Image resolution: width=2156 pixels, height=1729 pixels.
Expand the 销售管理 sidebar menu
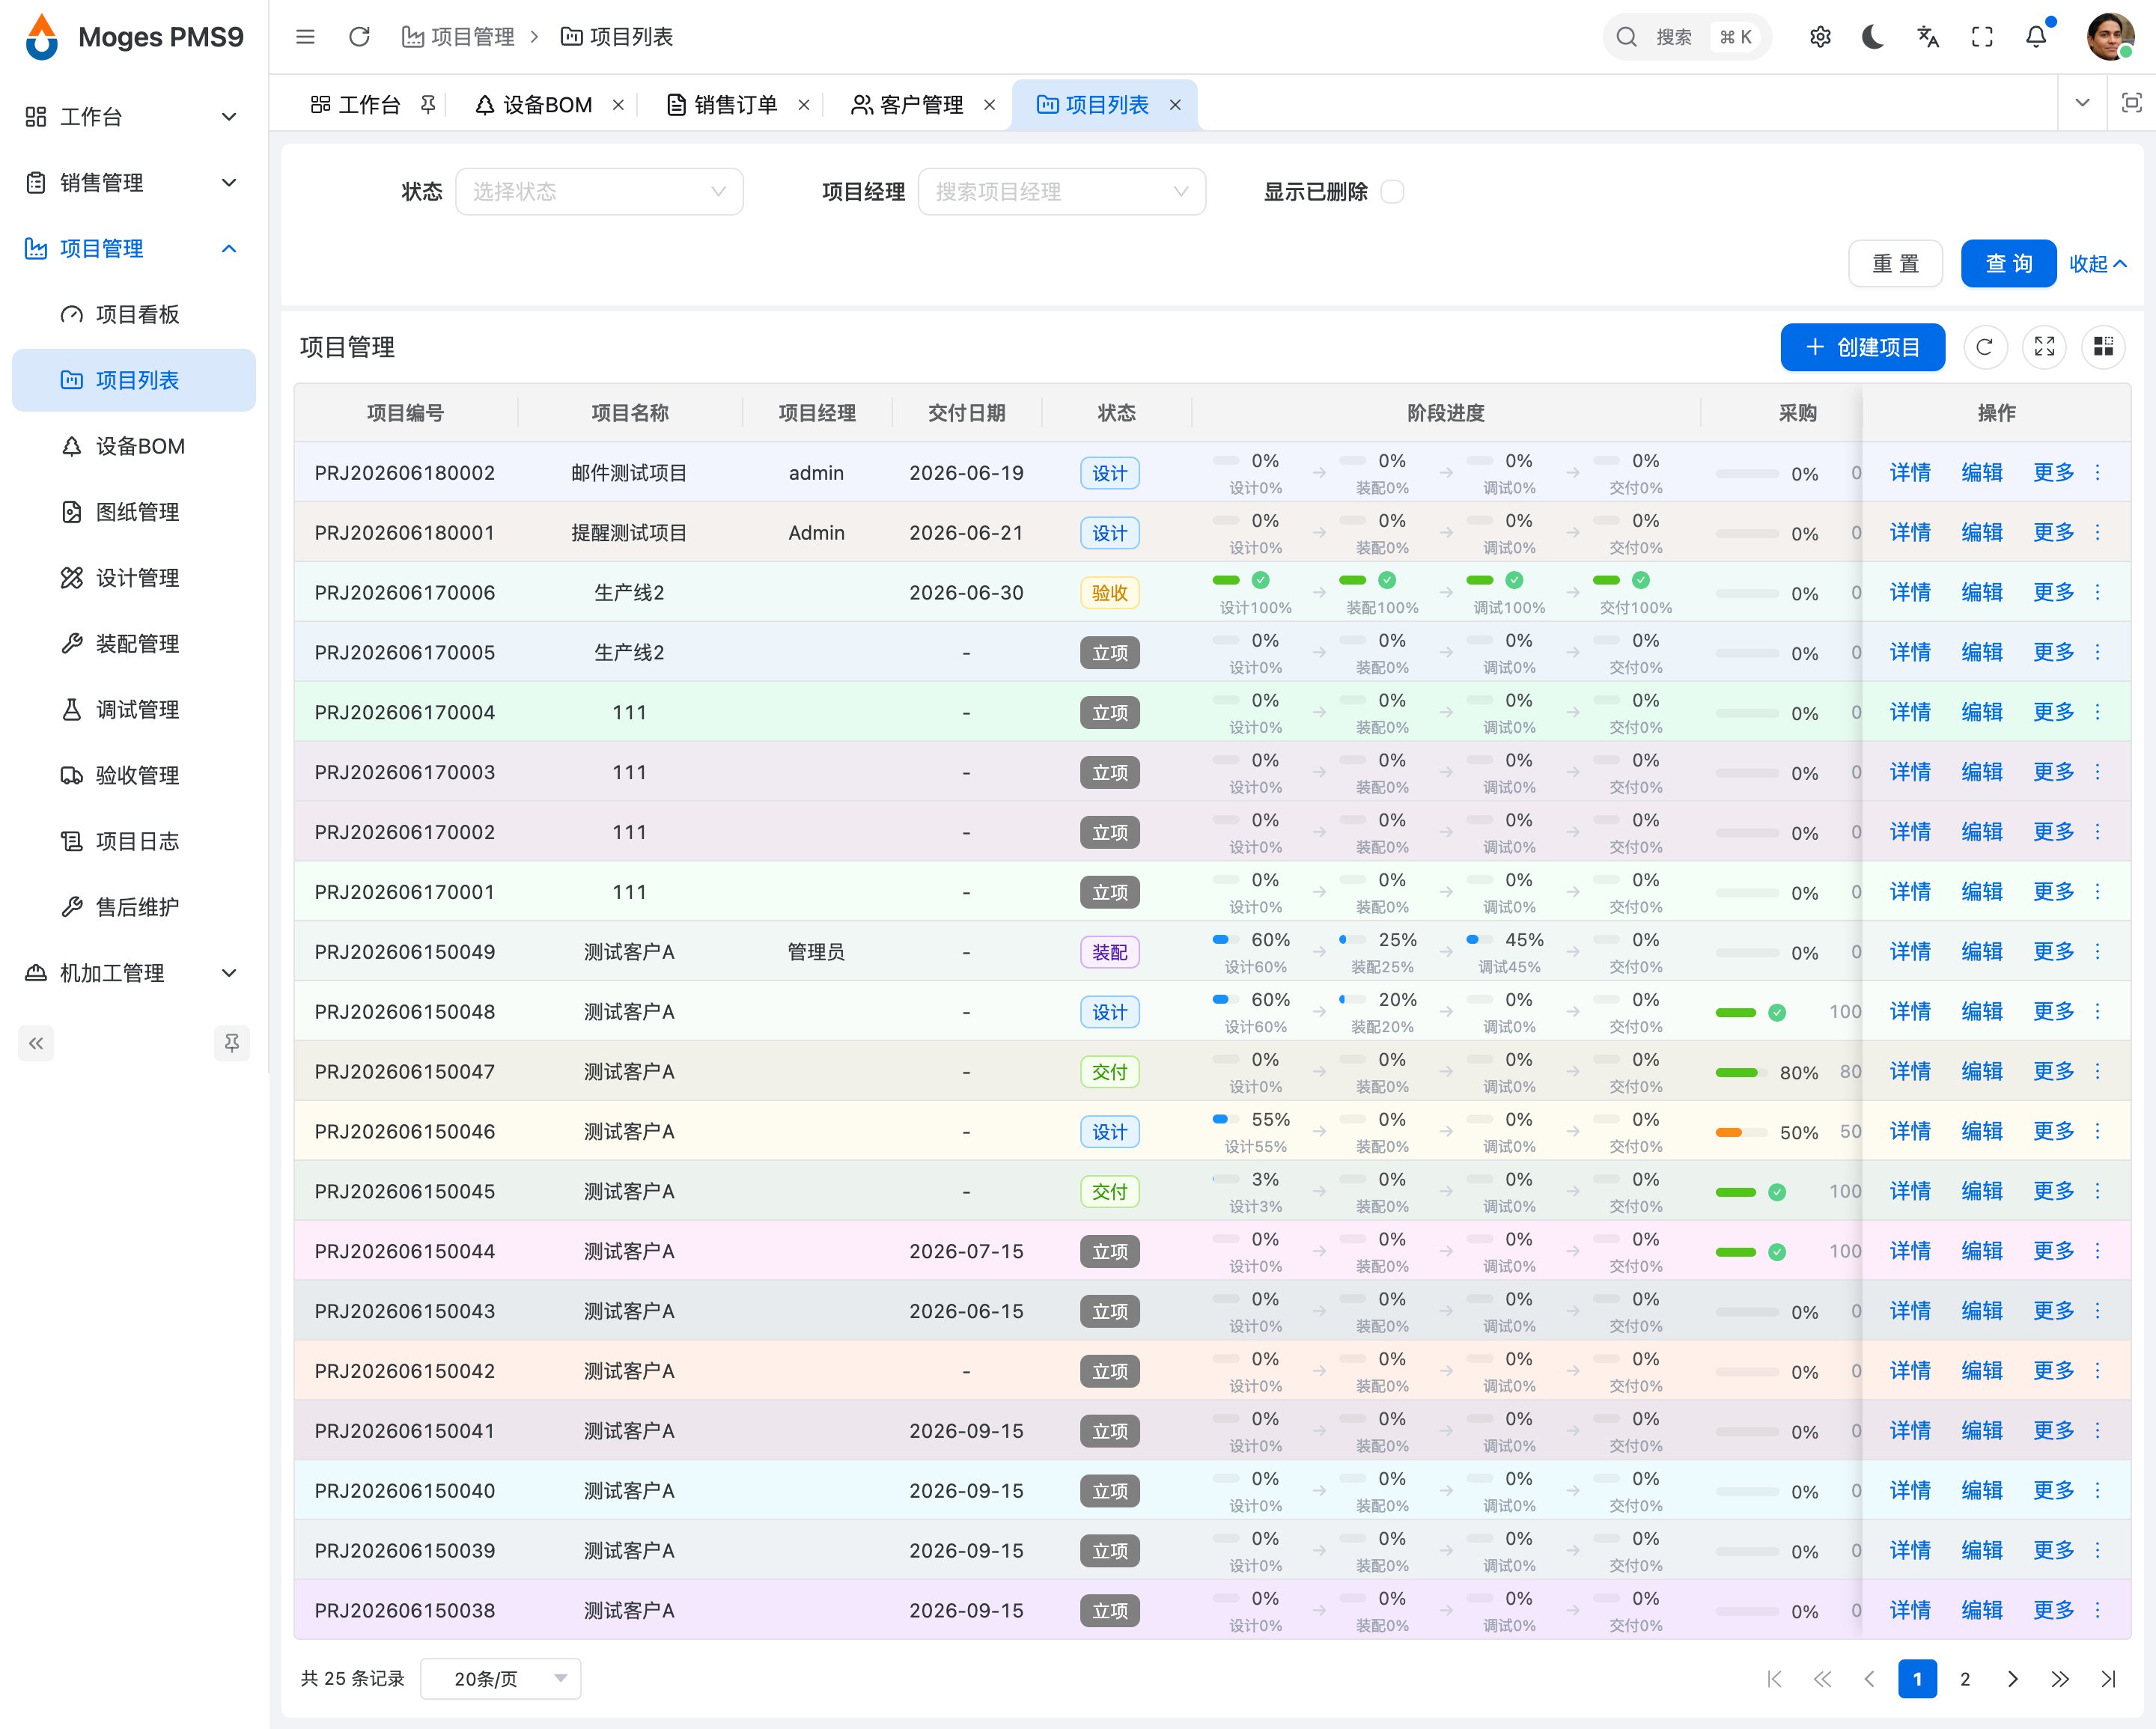click(134, 183)
